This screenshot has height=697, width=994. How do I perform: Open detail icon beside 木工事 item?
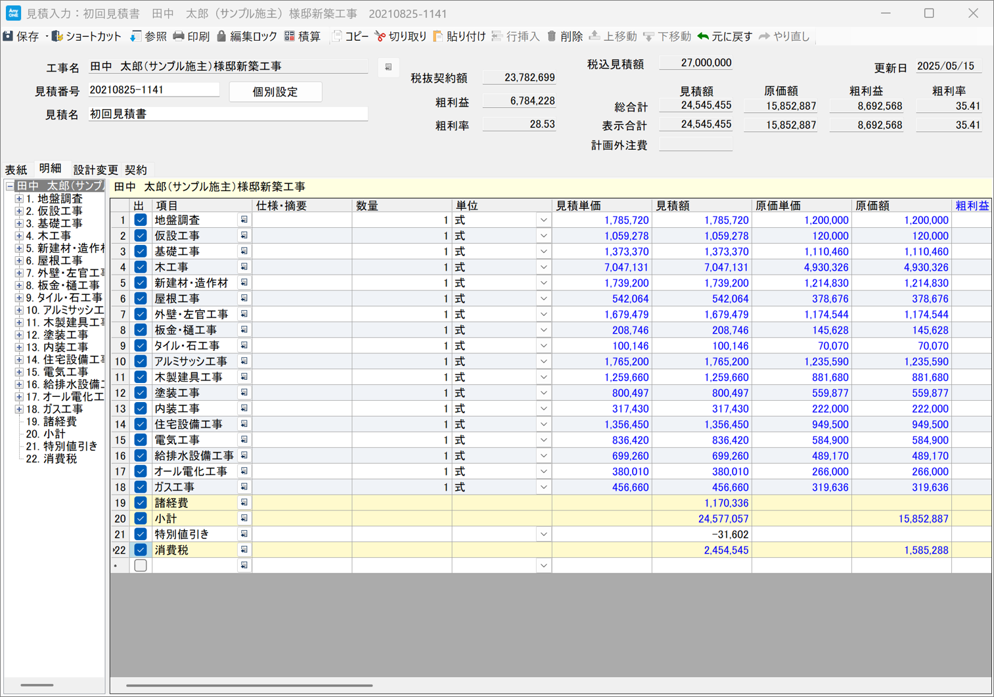pyautogui.click(x=244, y=267)
